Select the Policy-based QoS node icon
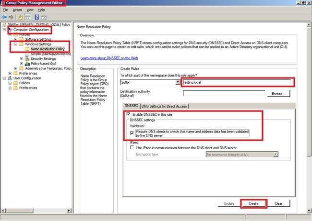The width and height of the screenshot is (312, 221). (27, 63)
